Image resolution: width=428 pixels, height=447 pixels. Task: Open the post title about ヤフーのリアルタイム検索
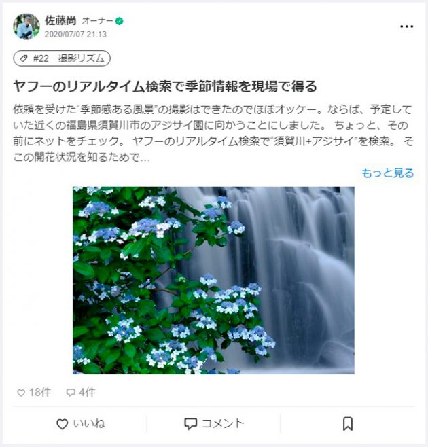(x=165, y=86)
